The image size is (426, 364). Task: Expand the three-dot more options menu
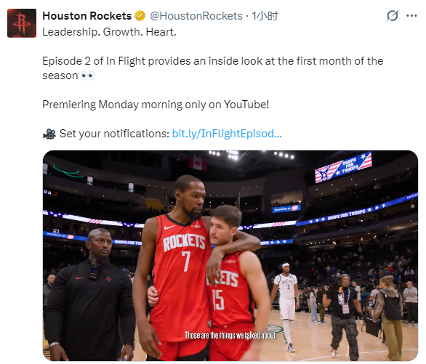[x=411, y=16]
